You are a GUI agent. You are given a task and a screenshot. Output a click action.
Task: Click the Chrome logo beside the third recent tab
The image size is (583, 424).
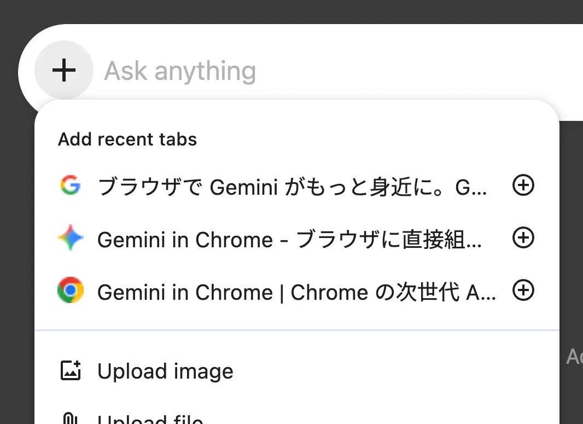71,292
